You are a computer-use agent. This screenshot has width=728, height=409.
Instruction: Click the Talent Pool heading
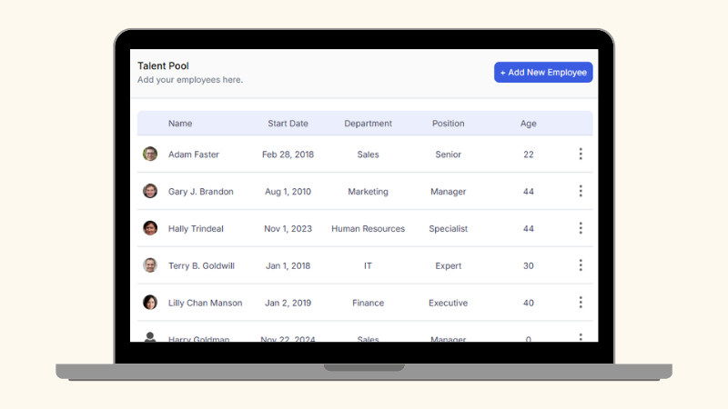point(163,65)
